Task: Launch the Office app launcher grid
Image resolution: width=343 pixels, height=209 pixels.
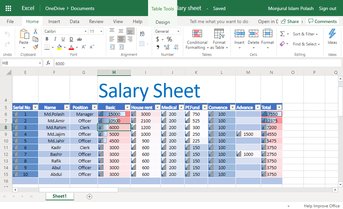Action: (x=9, y=8)
